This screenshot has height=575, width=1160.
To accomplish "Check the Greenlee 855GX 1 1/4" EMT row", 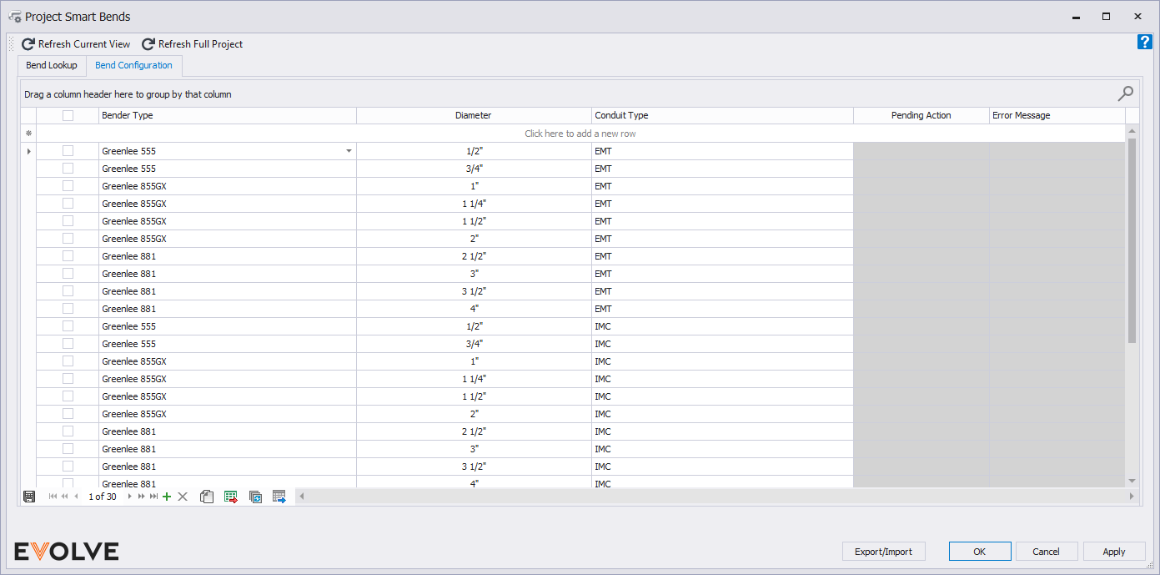I will click(68, 204).
